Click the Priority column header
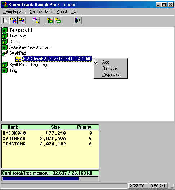The height and width of the screenshot is (190, 175). click(x=84, y=127)
